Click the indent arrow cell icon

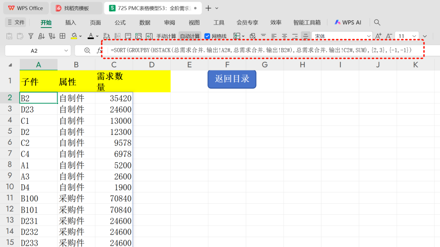pyautogui.click(x=149, y=36)
